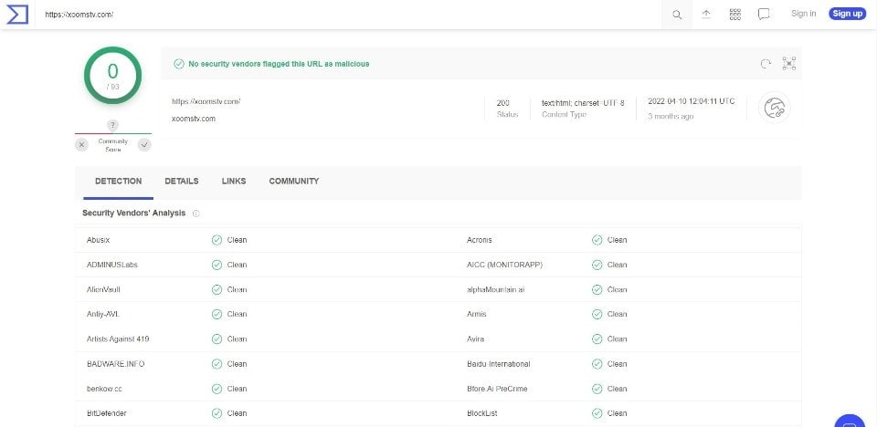Switch to the DETECTION tab
This screenshot has height=427, width=877.
click(x=119, y=181)
